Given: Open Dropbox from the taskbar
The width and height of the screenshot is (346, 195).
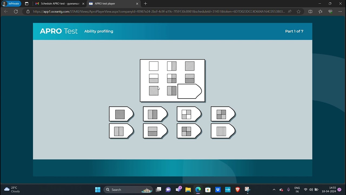Looking at the screenshot, I should click(x=218, y=190).
